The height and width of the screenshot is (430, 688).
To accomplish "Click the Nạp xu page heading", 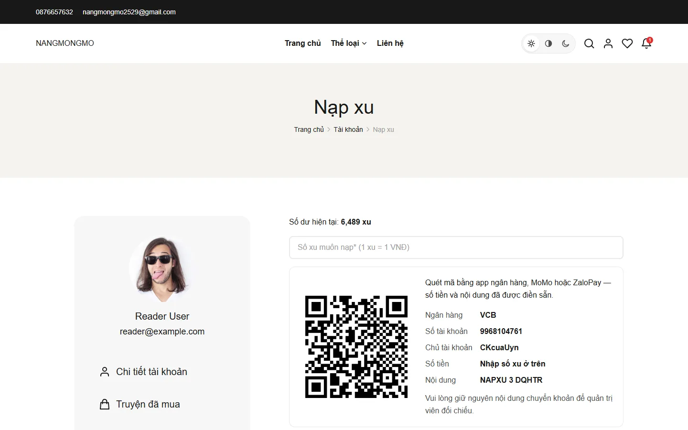I will [344, 107].
